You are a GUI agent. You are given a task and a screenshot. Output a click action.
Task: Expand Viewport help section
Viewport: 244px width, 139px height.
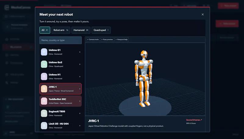(121, 40)
